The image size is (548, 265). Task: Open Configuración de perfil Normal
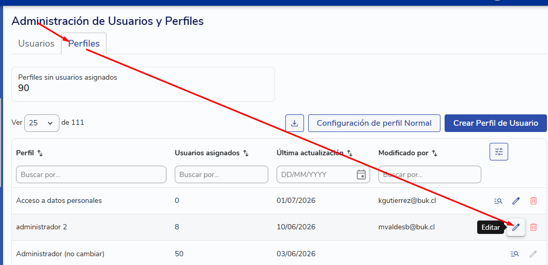[374, 123]
